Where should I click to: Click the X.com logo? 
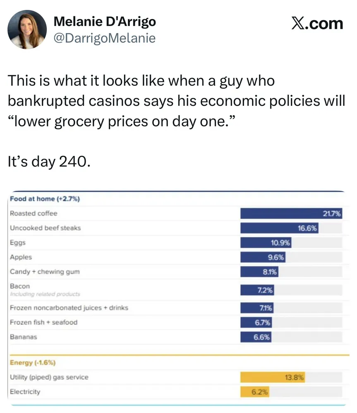pyautogui.click(x=317, y=23)
